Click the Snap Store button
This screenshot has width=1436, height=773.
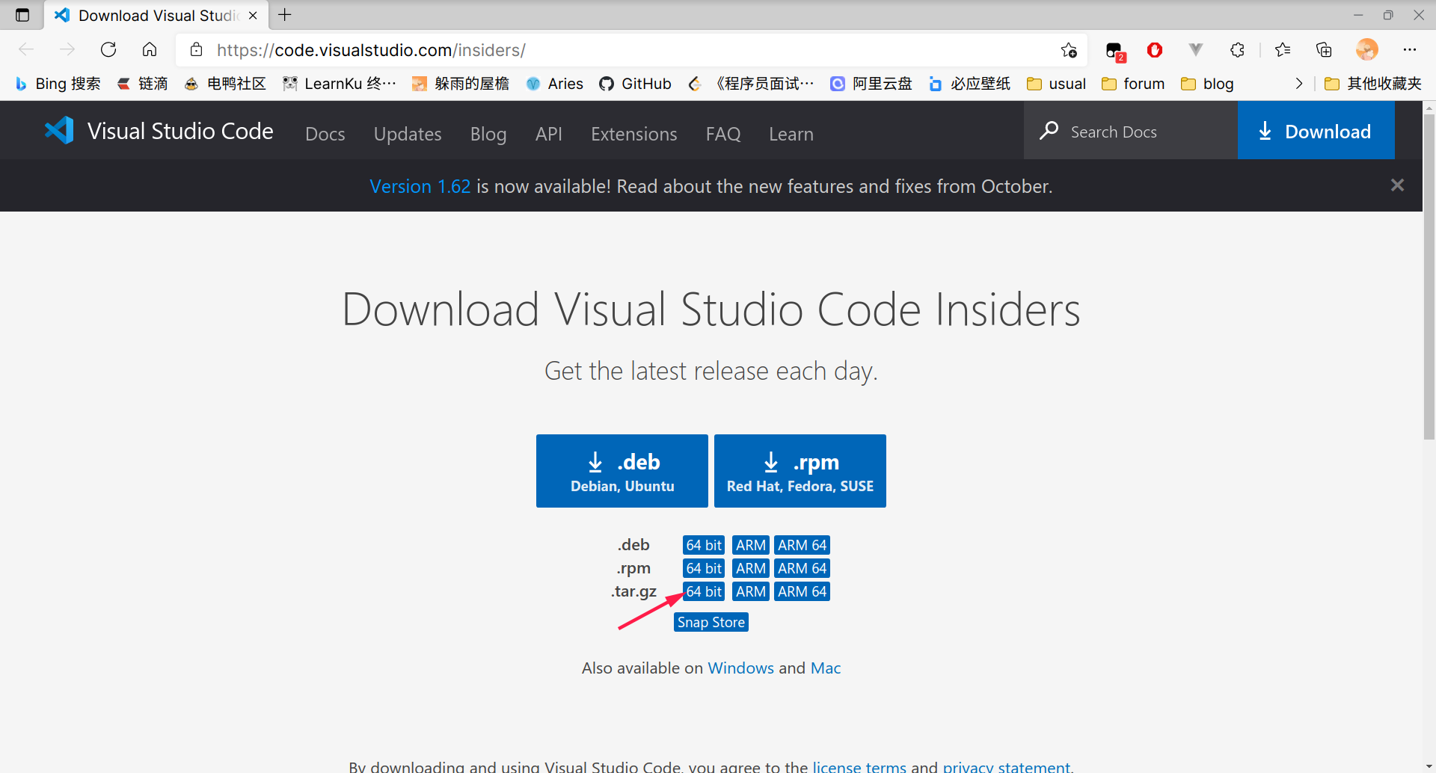click(711, 622)
